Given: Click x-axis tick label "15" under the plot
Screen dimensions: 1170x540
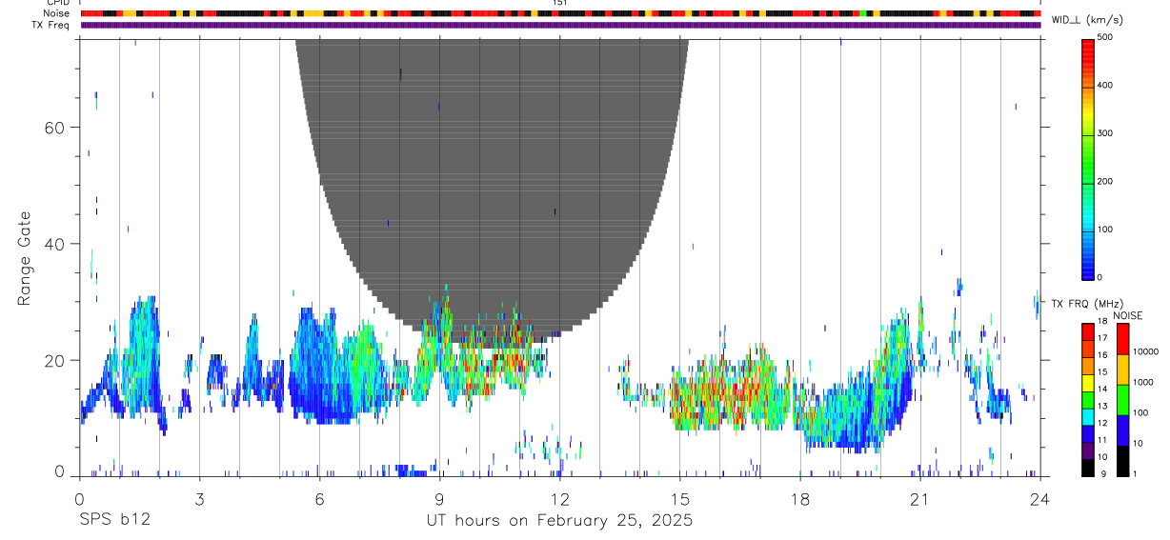Looking at the screenshot, I should (x=679, y=498).
